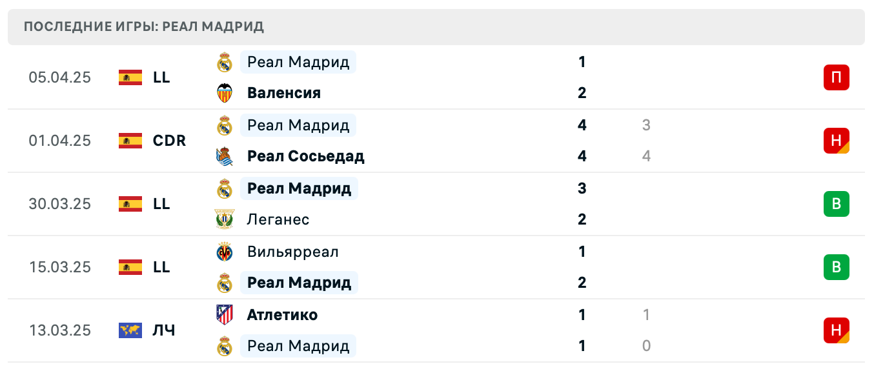Click the Real Madrid crest in the first row
The height and width of the screenshot is (373, 874).
tap(224, 62)
